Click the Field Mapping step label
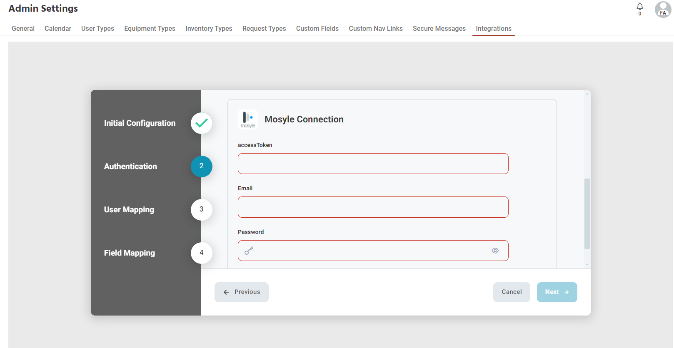674x348 pixels. point(130,253)
